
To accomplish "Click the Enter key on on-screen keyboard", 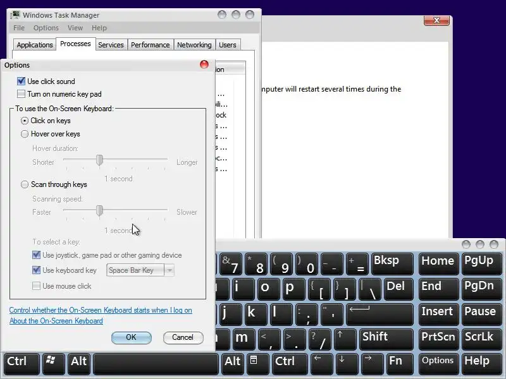I will pyautogui.click(x=380, y=313).
